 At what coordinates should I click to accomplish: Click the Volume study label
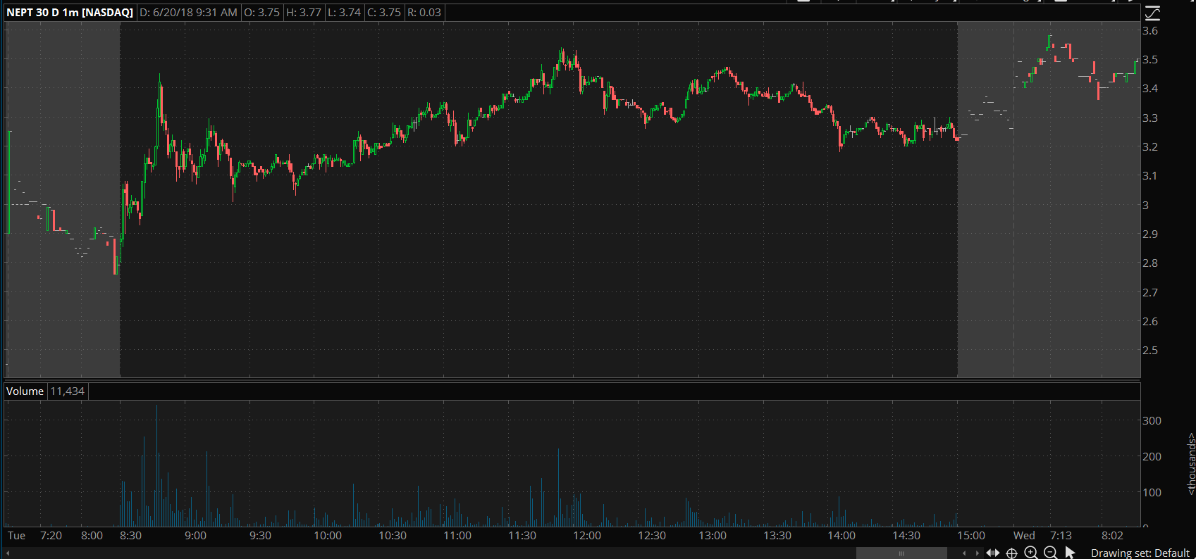[x=25, y=391]
